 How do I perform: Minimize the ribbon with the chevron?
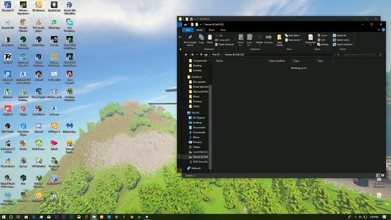(x=379, y=30)
